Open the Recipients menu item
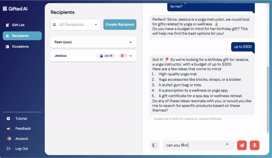The height and width of the screenshot is (158, 272). (22, 36)
